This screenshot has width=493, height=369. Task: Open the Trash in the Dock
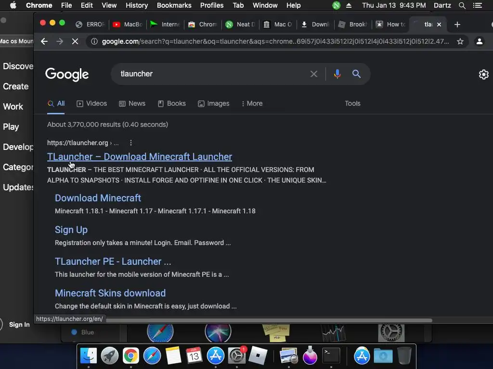404,356
